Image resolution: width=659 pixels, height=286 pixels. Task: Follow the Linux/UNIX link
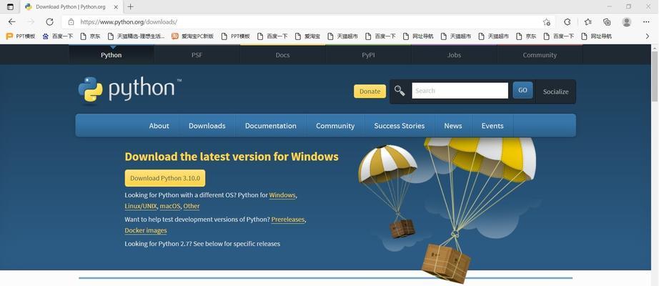(x=141, y=206)
